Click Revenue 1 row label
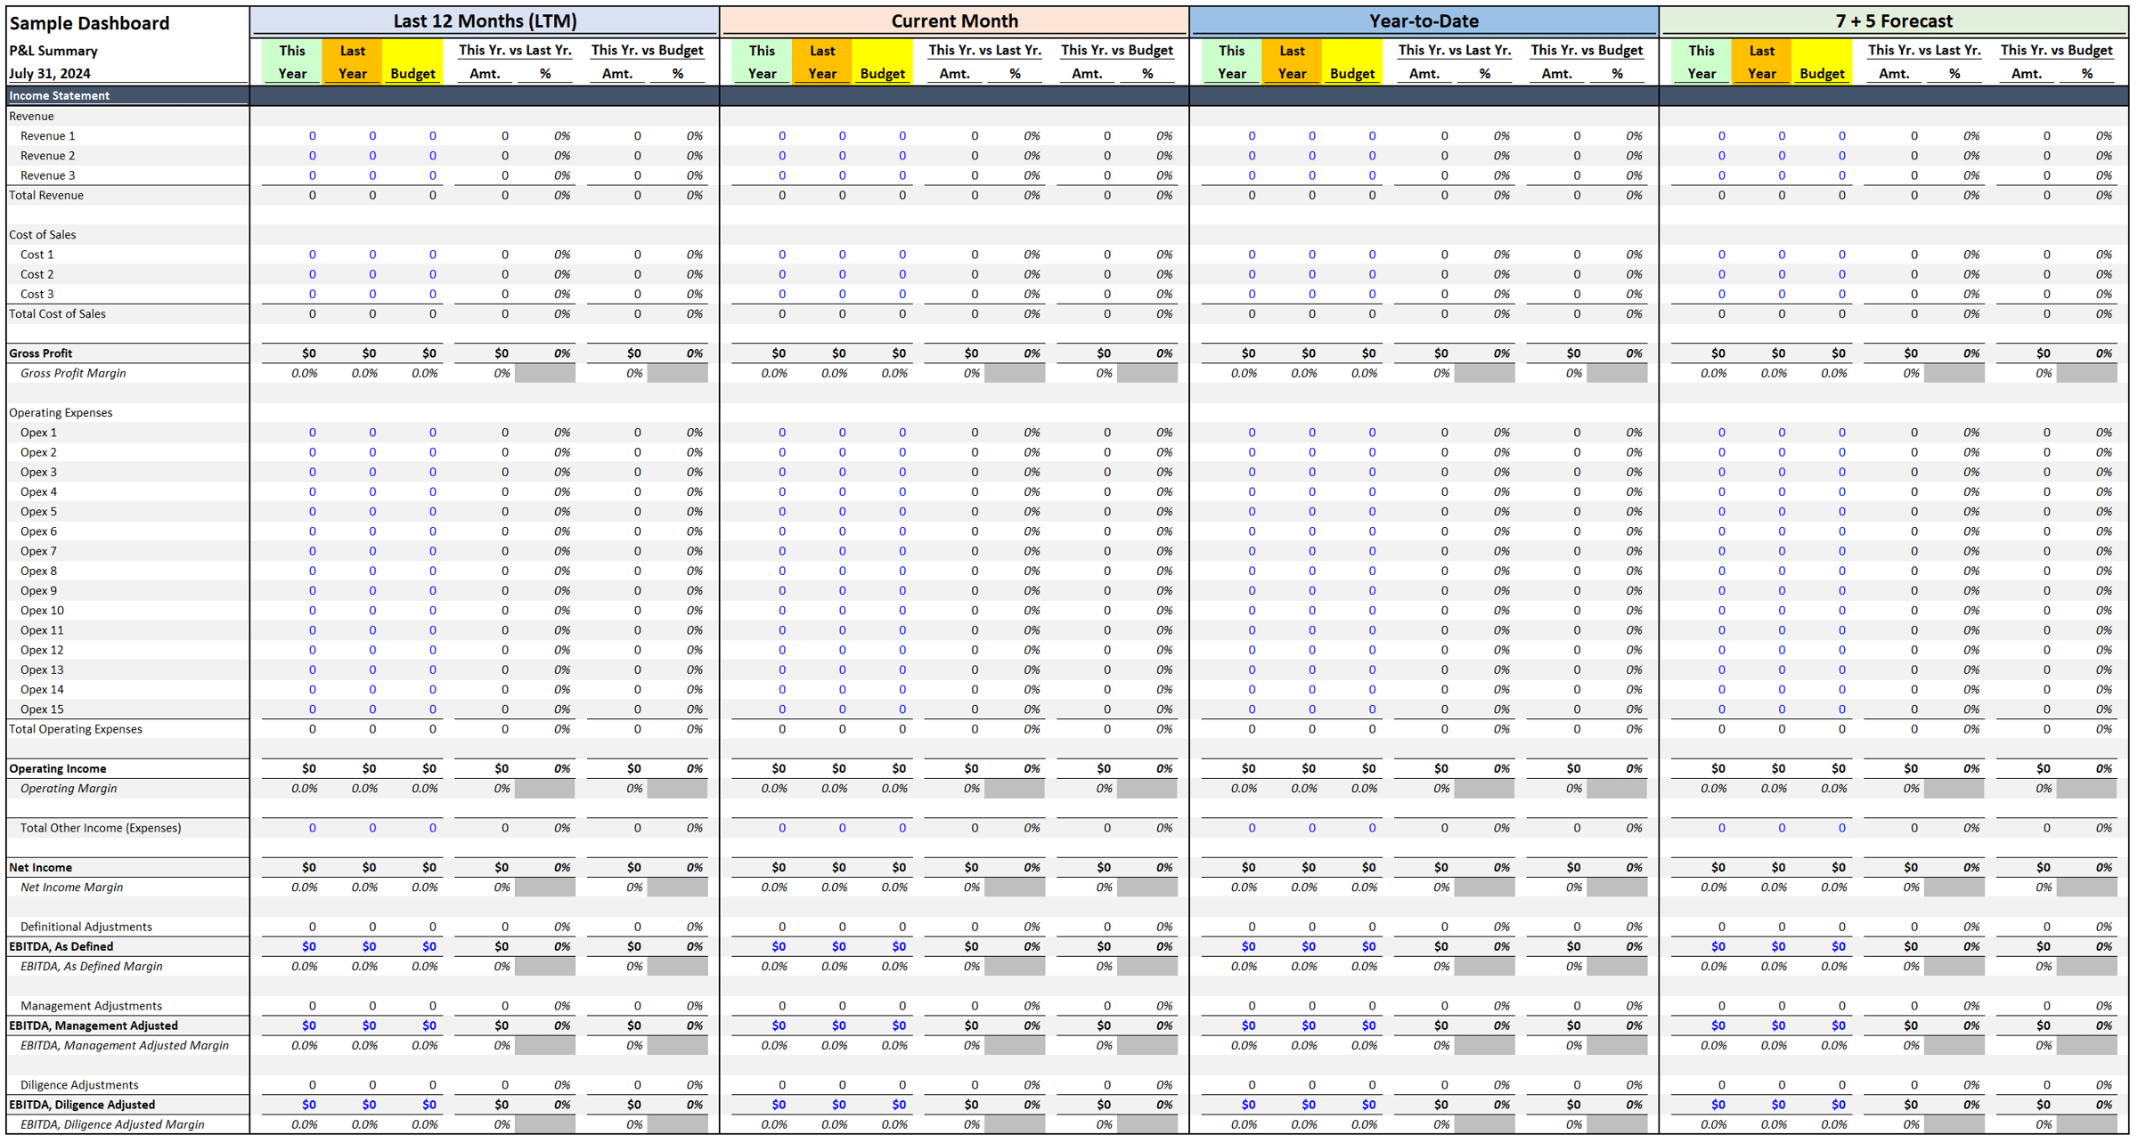 pyautogui.click(x=47, y=135)
